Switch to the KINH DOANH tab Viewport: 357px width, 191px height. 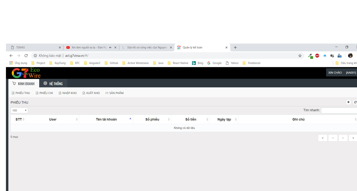tap(24, 84)
